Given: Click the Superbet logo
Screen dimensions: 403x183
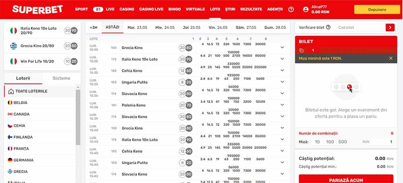Looking at the screenshot, I should tap(37, 9).
